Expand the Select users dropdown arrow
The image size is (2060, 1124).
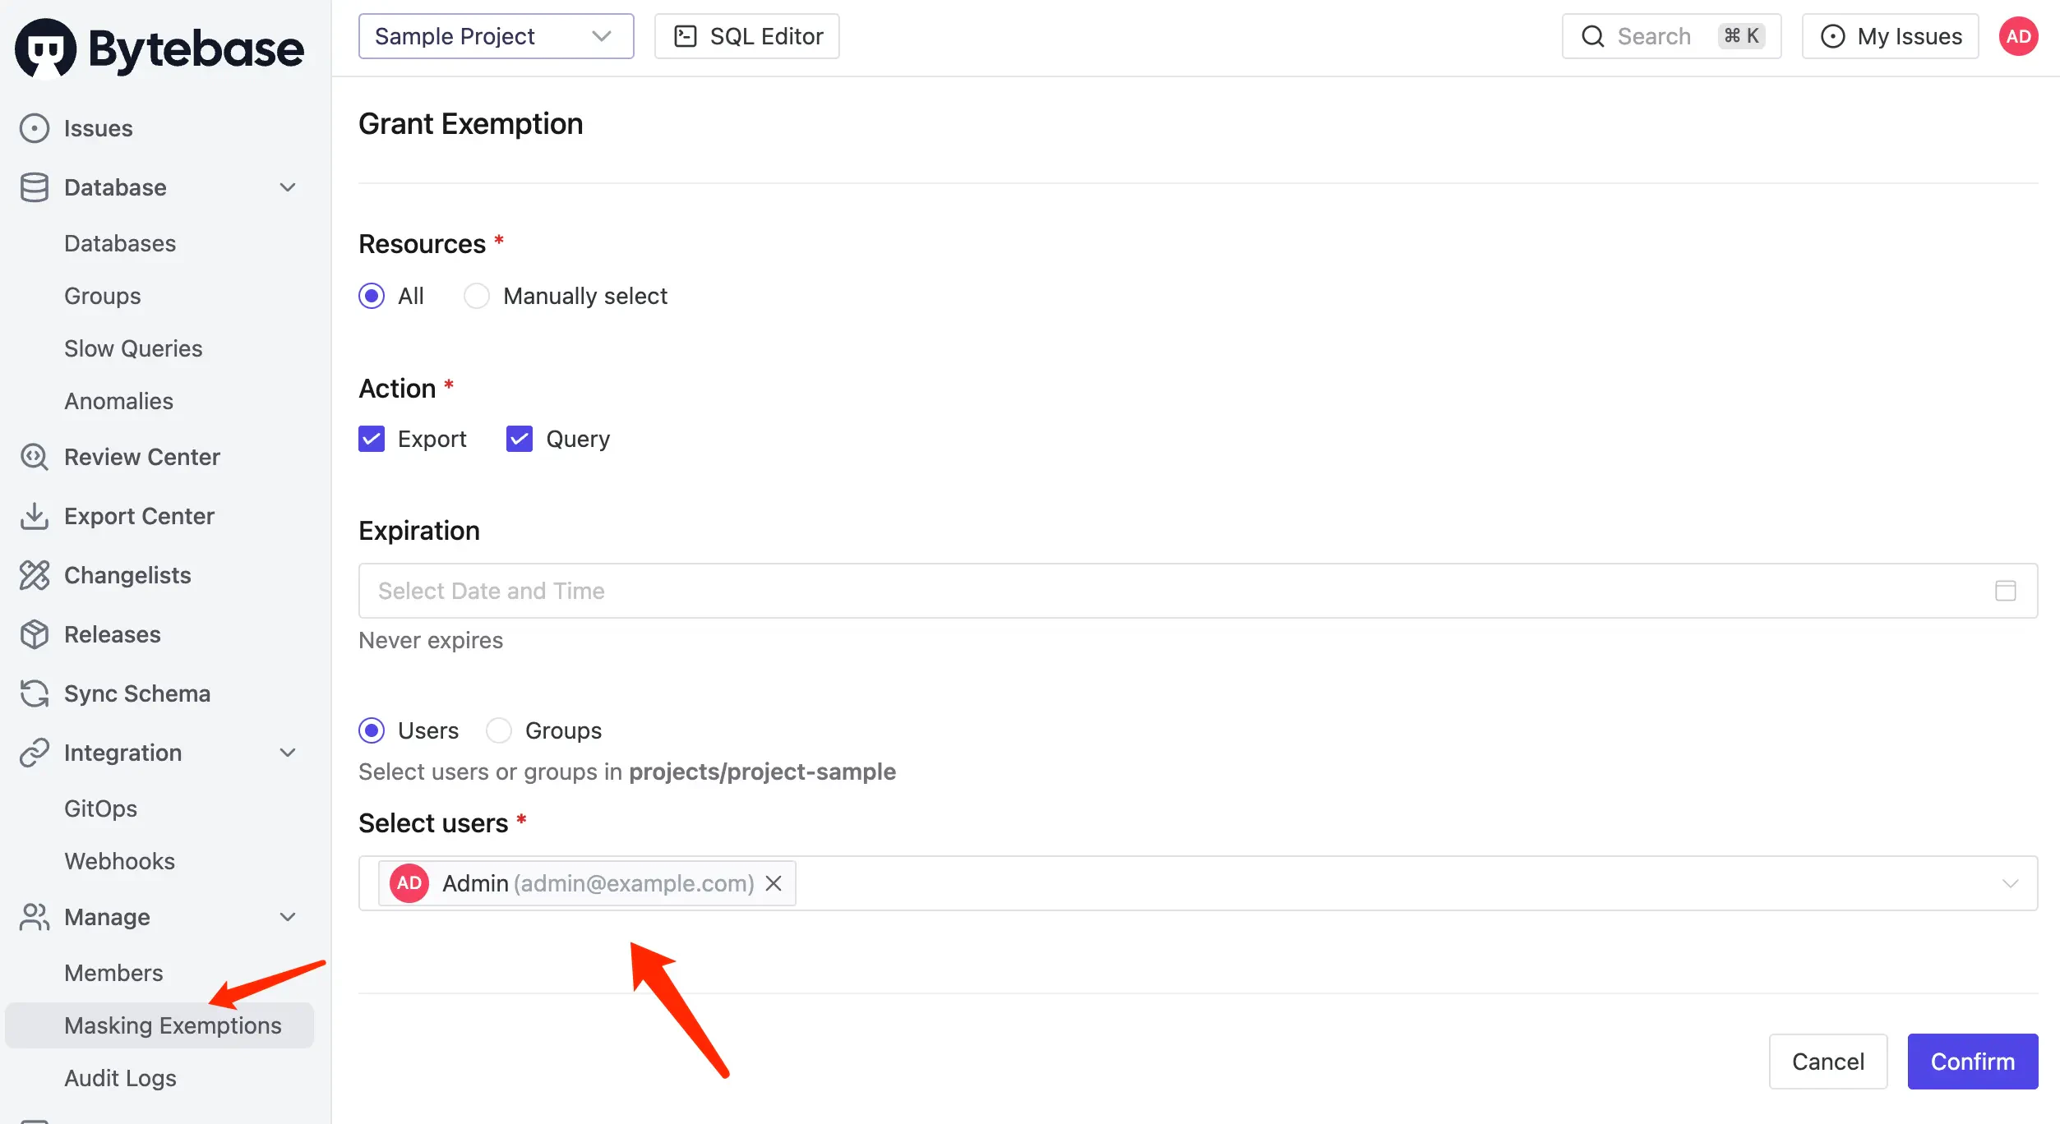[2010, 883]
